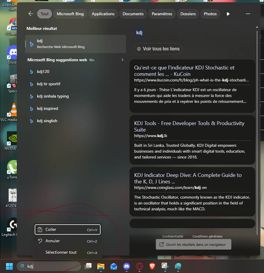Open Task View on the taskbar
Screen dimensions: 264x273
pyautogui.click(x=88, y=266)
